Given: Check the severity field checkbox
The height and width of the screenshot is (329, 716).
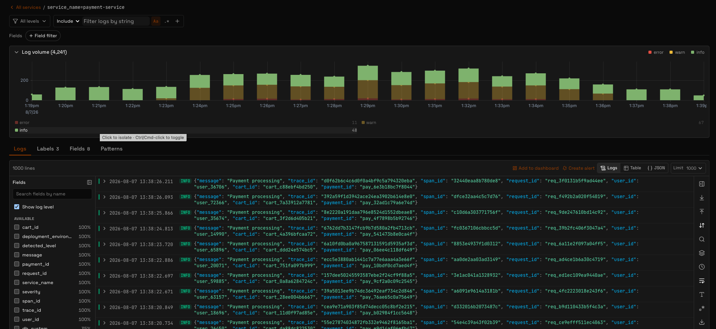Looking at the screenshot, I should click(17, 292).
